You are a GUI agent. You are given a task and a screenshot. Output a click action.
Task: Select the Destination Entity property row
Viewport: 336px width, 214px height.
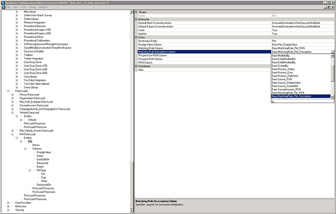[x=236, y=41]
